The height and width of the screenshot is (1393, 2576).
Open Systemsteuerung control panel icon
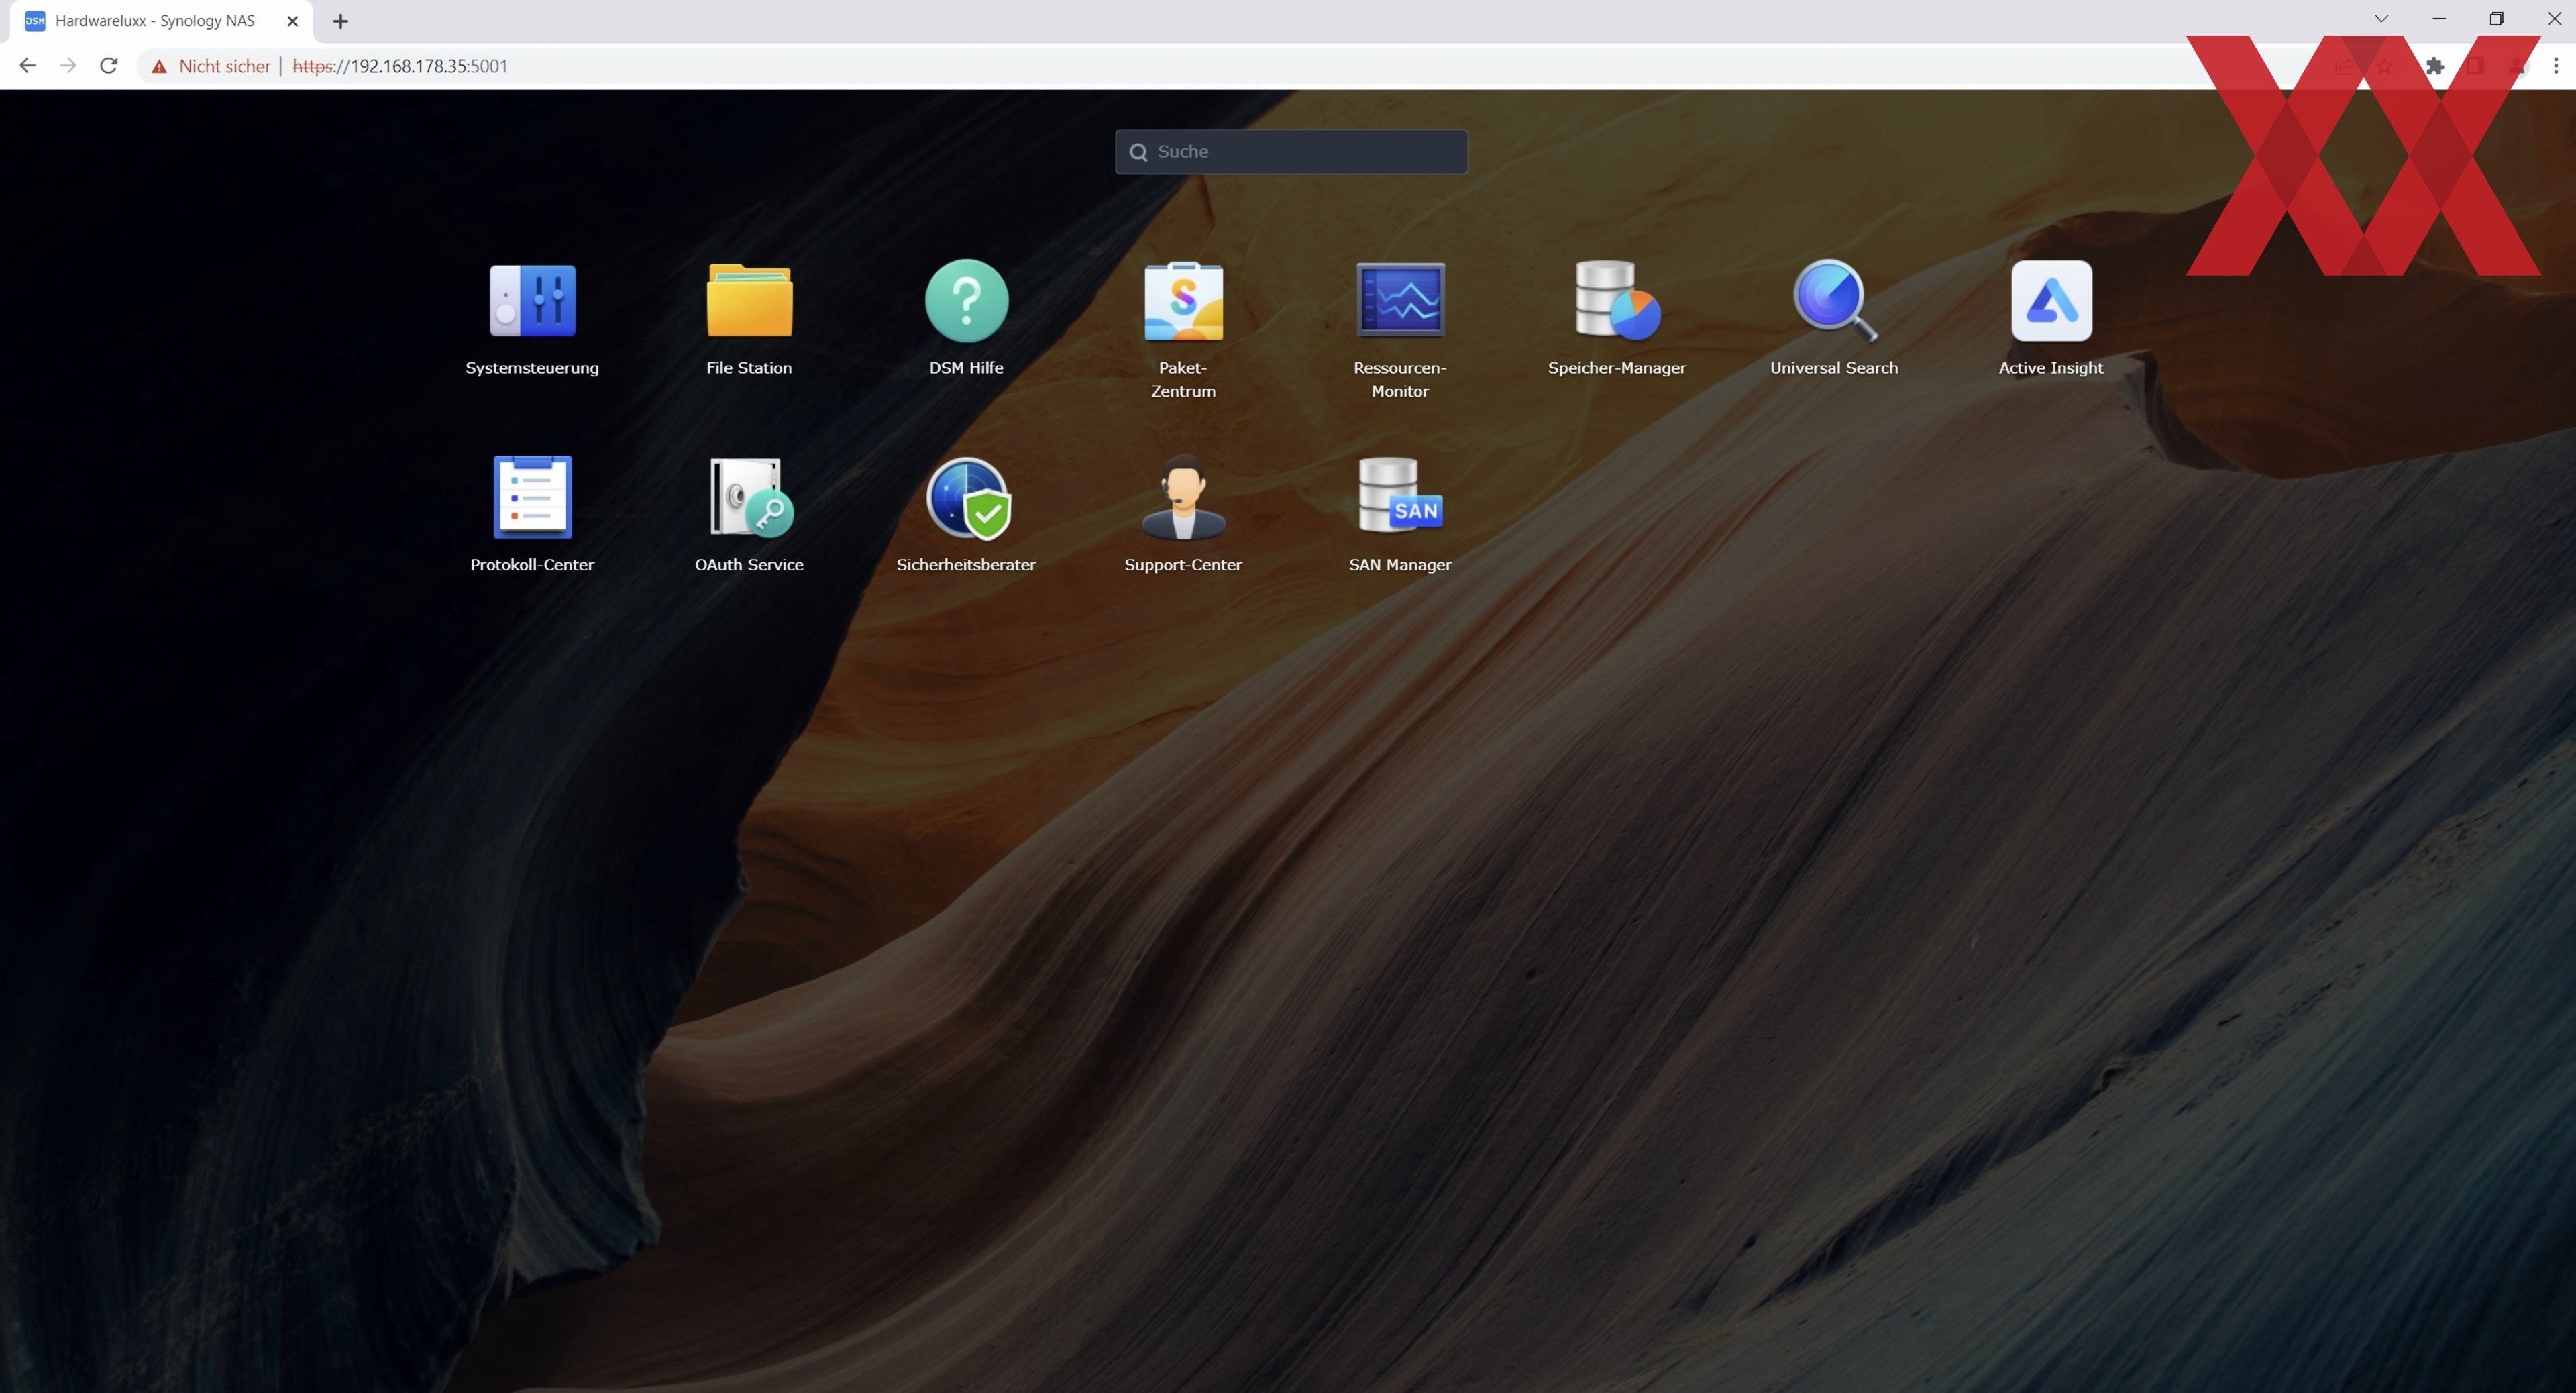(532, 300)
